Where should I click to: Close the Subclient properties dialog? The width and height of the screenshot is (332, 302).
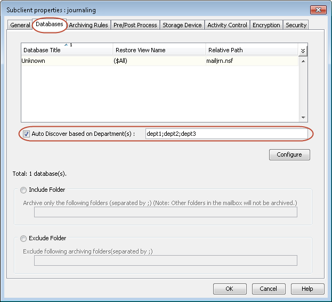point(318,10)
